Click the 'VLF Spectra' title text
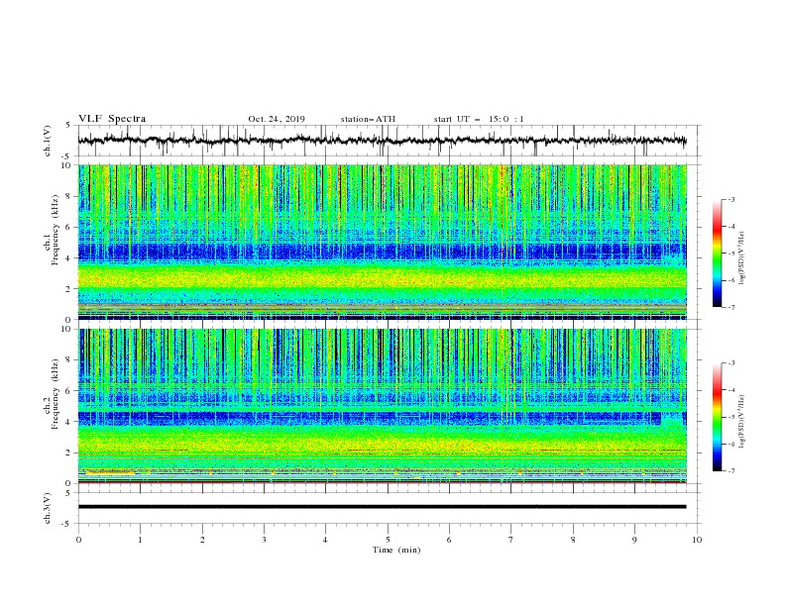785x606 pixels. (112, 119)
